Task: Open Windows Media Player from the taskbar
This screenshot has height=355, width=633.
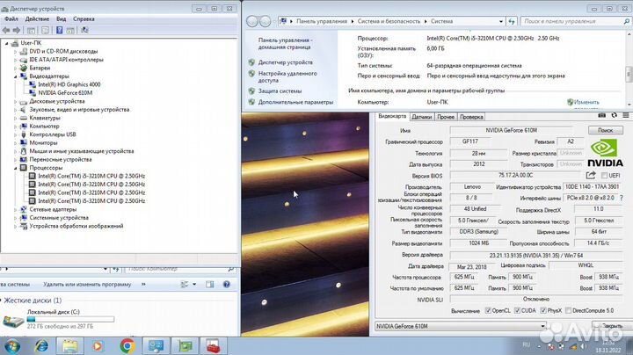Action: tap(98, 346)
